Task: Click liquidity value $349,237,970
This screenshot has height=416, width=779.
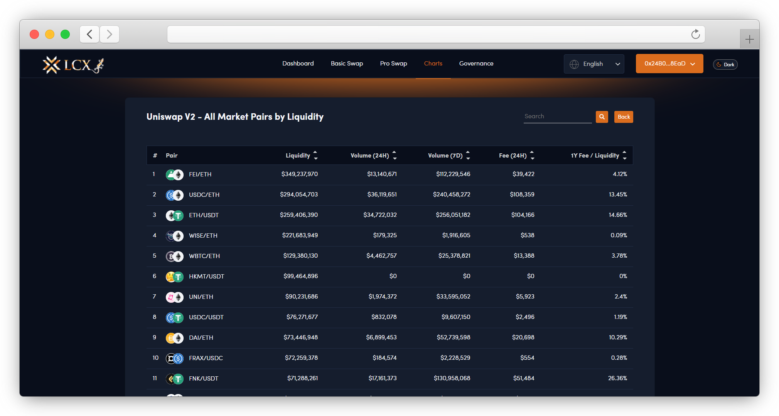Action: point(300,174)
